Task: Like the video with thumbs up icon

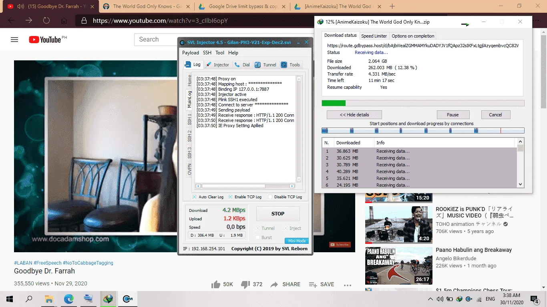Action: click(x=216, y=284)
